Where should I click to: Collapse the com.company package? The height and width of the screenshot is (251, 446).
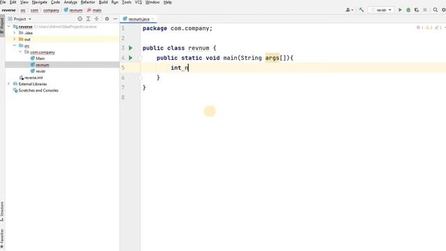click(x=20, y=52)
